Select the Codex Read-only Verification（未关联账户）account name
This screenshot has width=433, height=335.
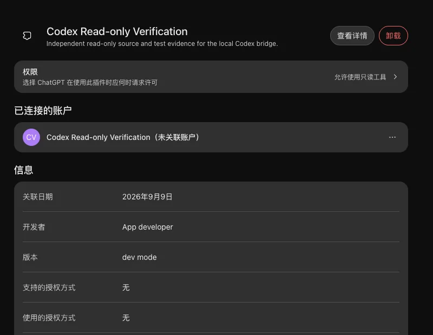point(123,137)
